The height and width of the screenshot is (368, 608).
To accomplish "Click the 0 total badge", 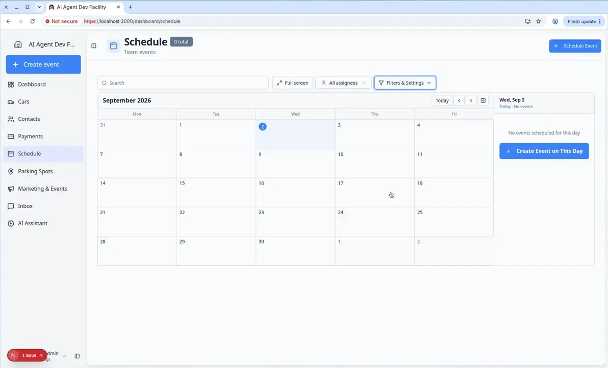I will pos(181,42).
